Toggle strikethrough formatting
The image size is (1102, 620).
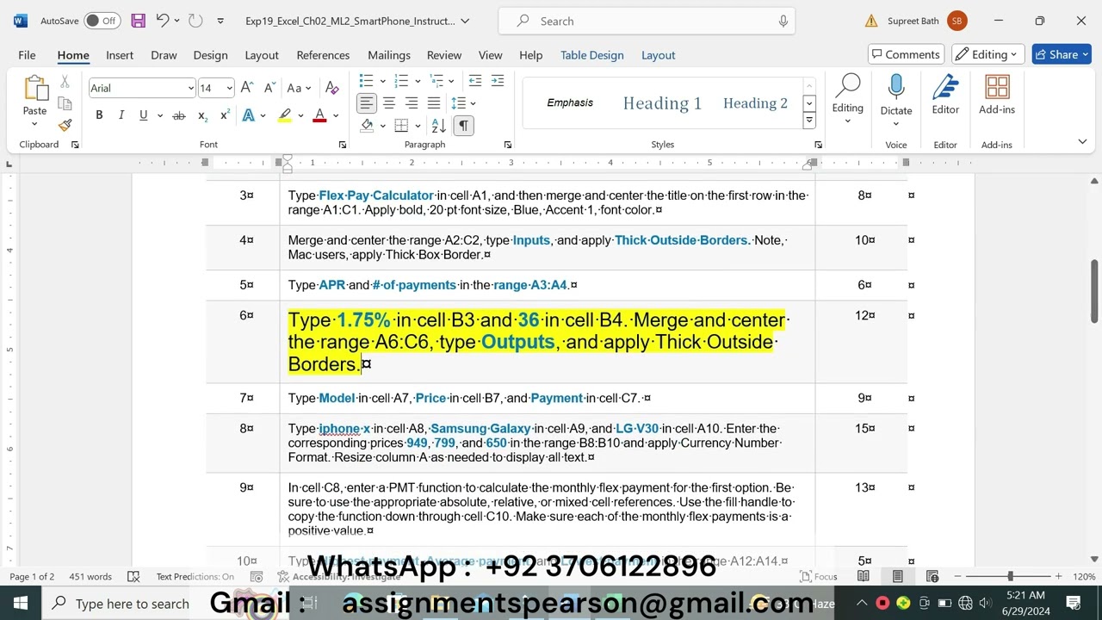179,115
